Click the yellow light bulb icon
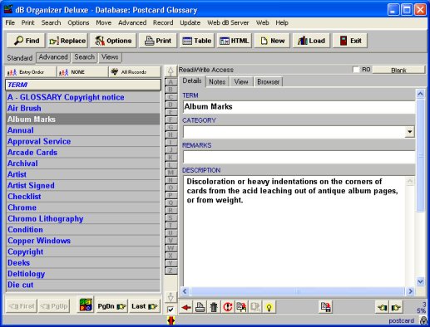The image size is (430, 327). 269,307
